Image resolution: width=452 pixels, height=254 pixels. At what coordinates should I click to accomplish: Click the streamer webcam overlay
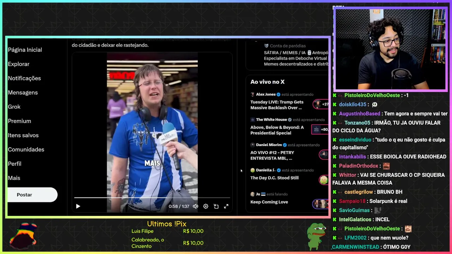[391, 49]
